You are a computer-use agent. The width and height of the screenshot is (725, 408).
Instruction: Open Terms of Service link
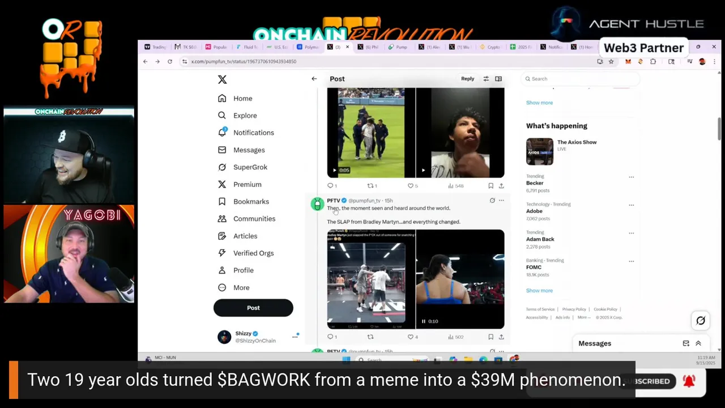pyautogui.click(x=540, y=309)
